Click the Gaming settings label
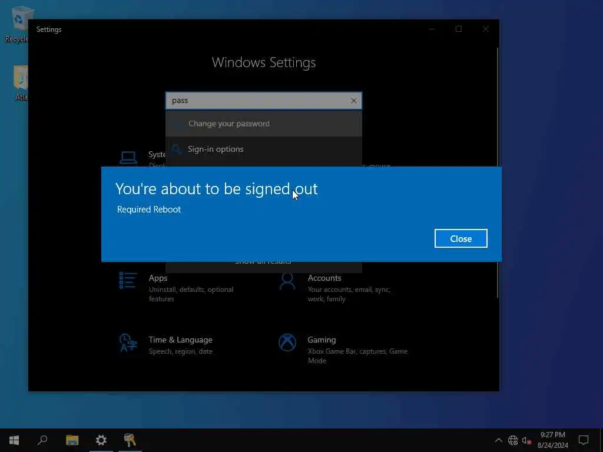Viewport: 603px width, 452px height. pos(322,340)
